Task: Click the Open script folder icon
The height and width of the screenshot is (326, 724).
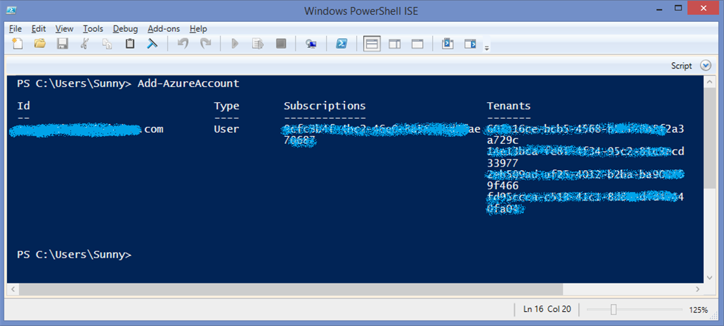Action: [40, 44]
